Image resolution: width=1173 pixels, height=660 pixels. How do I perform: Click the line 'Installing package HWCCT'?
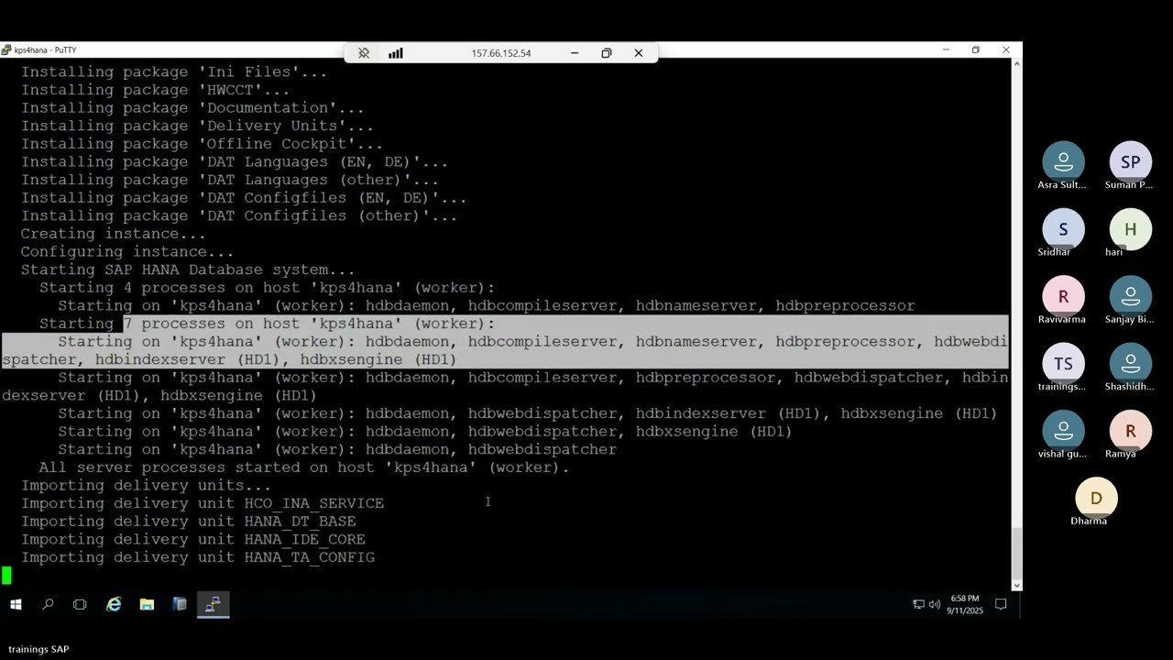(x=156, y=90)
